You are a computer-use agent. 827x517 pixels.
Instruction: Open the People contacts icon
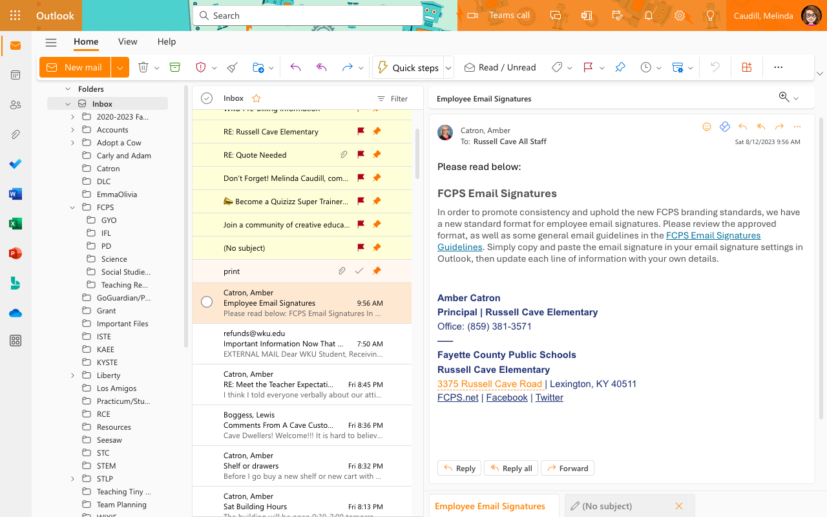click(16, 105)
